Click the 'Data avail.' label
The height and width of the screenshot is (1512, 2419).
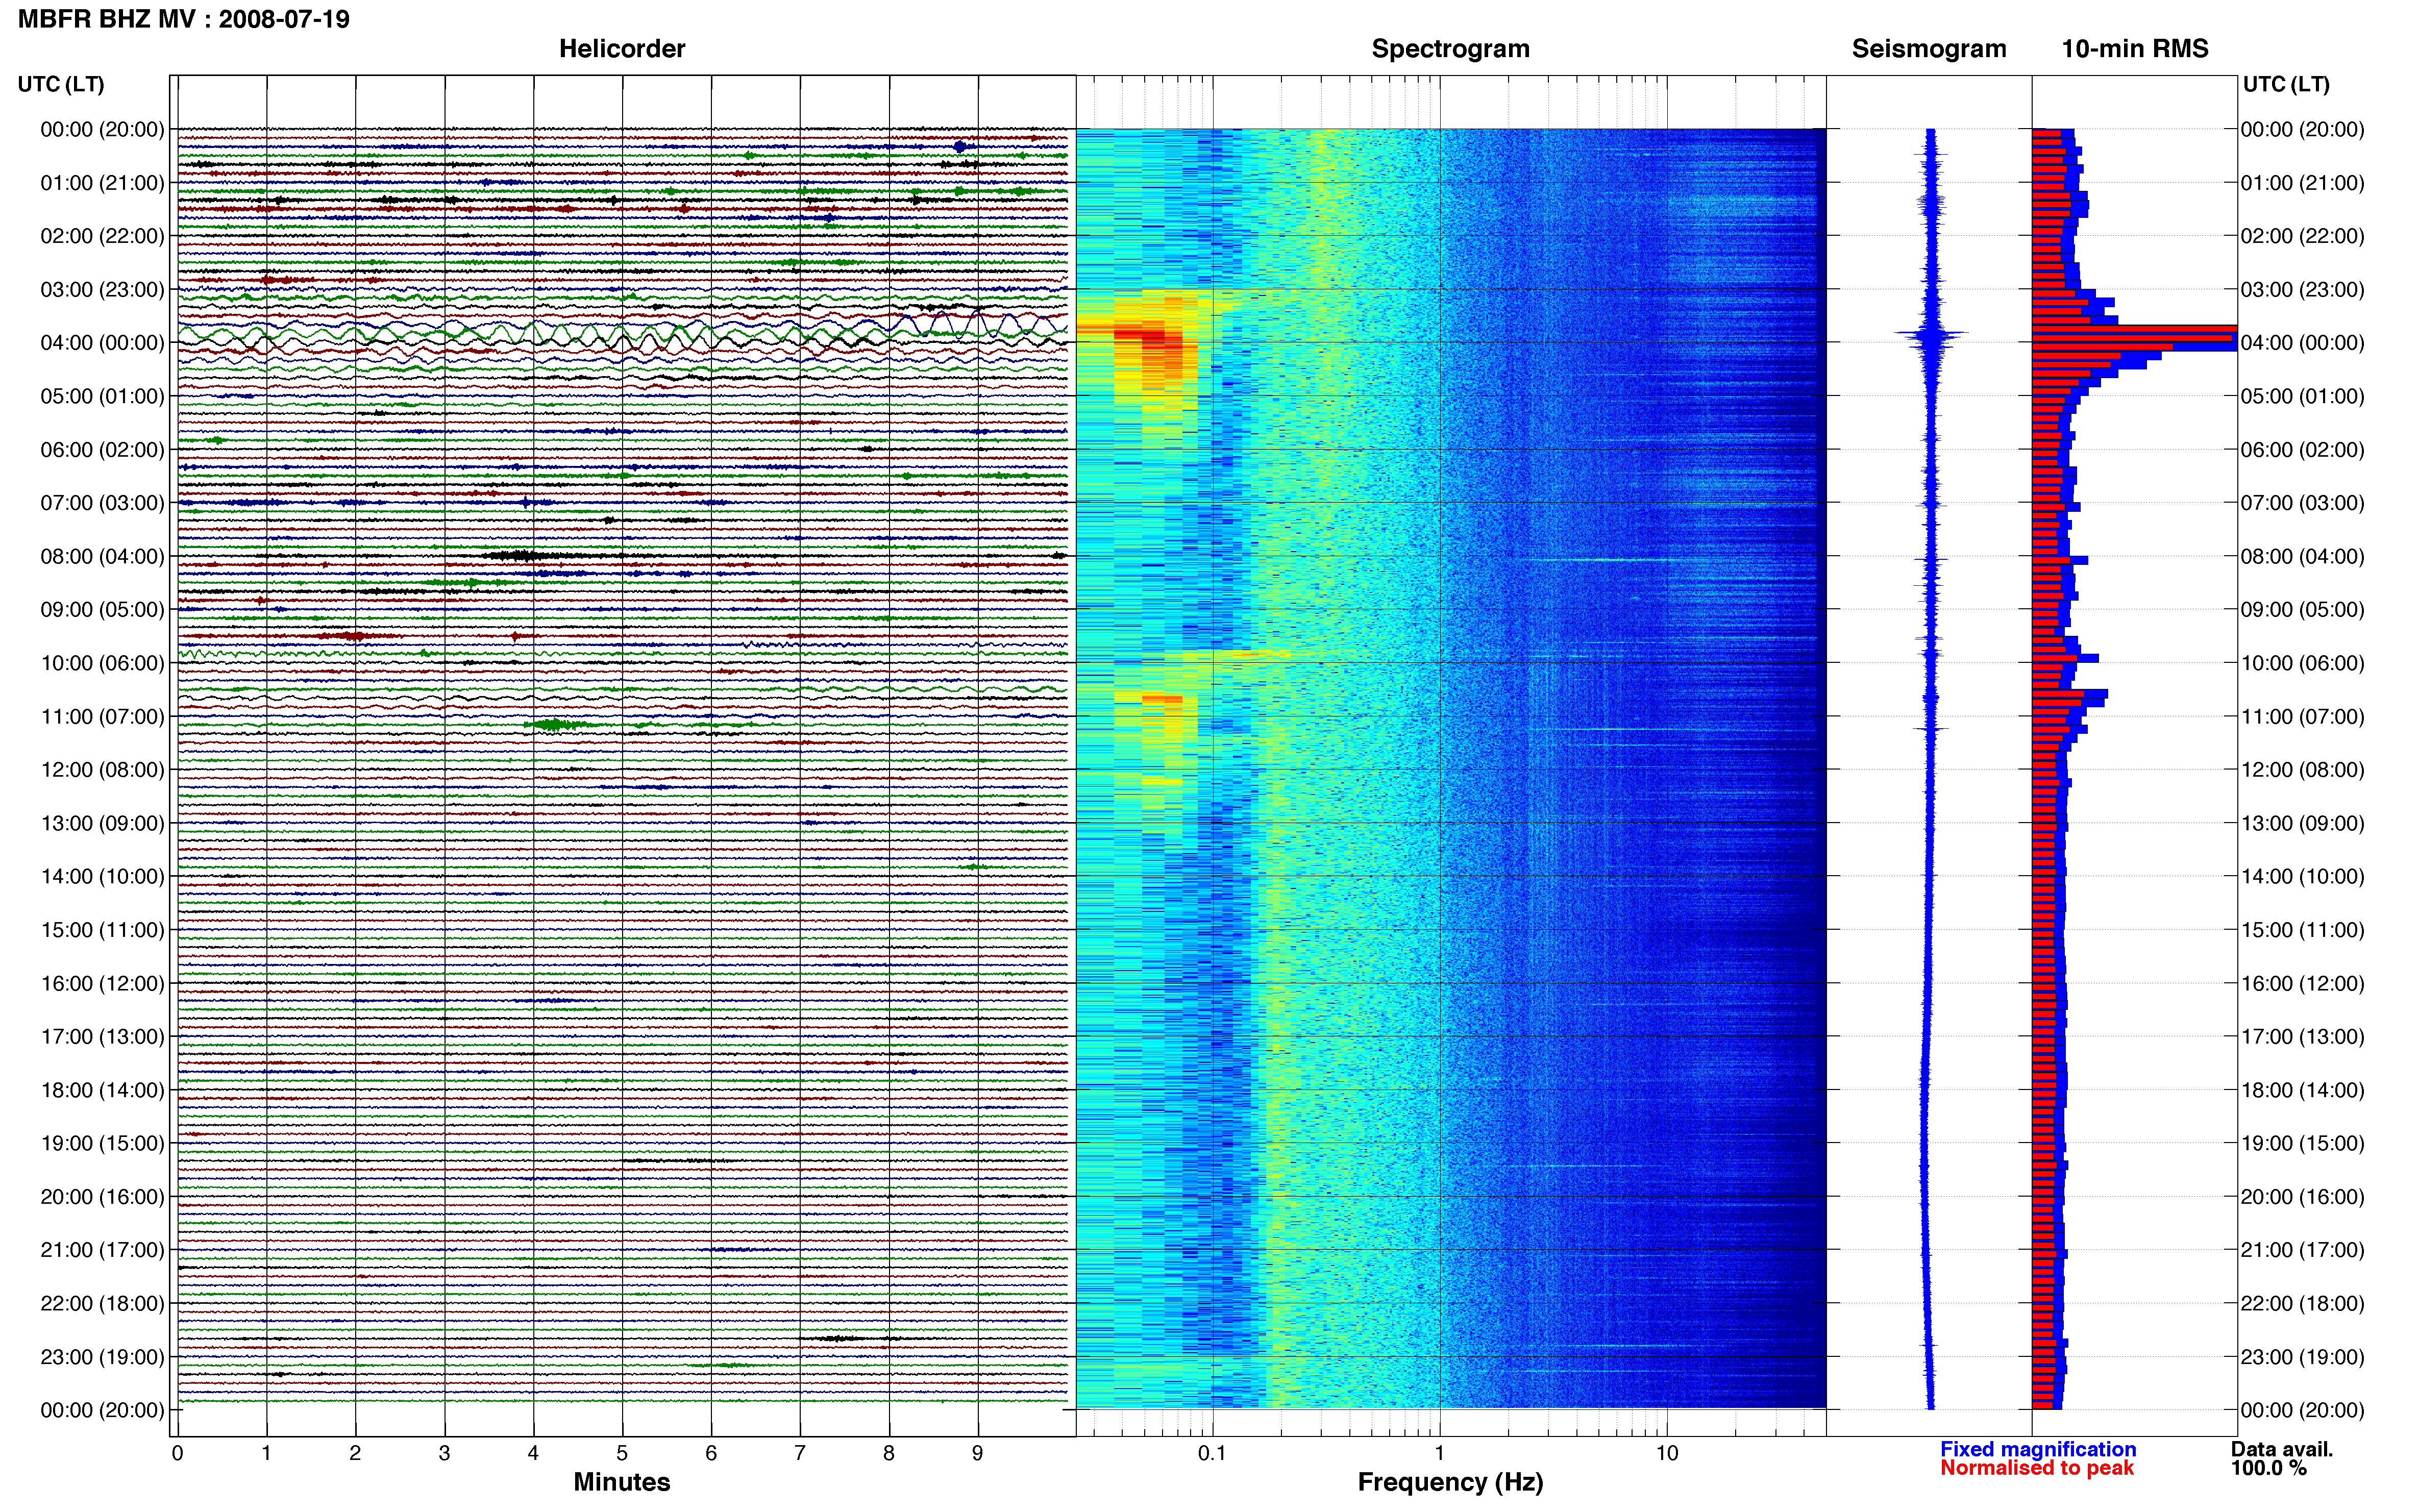point(2282,1449)
